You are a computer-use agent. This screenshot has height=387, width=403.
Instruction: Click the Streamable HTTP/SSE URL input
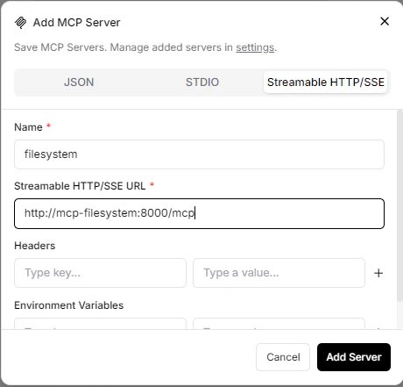tap(199, 213)
